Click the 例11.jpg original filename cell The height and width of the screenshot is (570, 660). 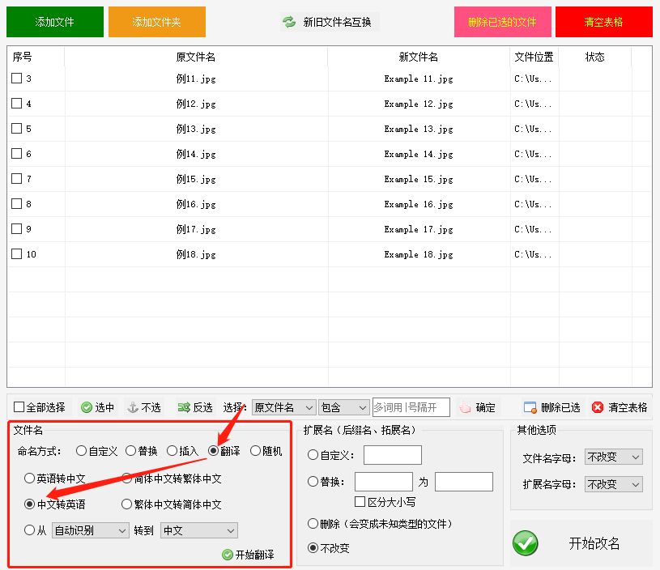pyautogui.click(x=196, y=79)
